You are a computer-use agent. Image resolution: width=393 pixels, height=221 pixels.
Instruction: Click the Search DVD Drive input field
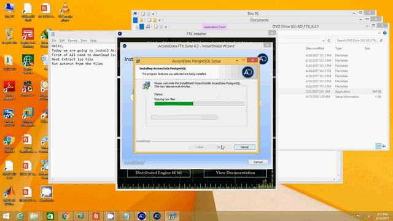click(x=360, y=41)
